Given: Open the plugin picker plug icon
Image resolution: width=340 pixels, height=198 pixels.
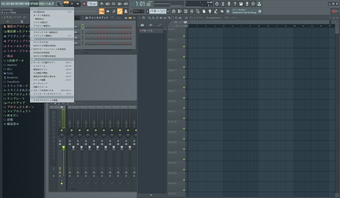Looking at the screenshot, I should [x=210, y=11].
